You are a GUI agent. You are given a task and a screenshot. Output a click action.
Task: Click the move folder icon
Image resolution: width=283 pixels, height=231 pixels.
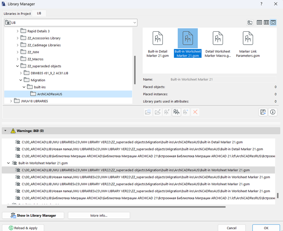[x=158, y=112]
